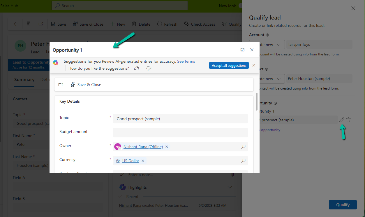The image size is (365, 217).
Task: Give thumbs up on the AI suggestions
Action: (x=137, y=68)
